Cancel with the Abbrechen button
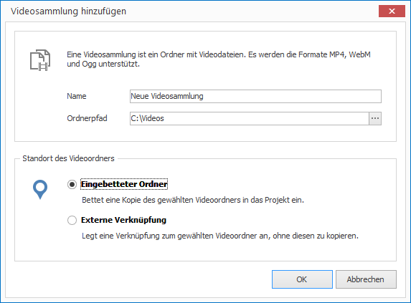Image resolution: width=411 pixels, height=303 pixels. click(x=366, y=279)
